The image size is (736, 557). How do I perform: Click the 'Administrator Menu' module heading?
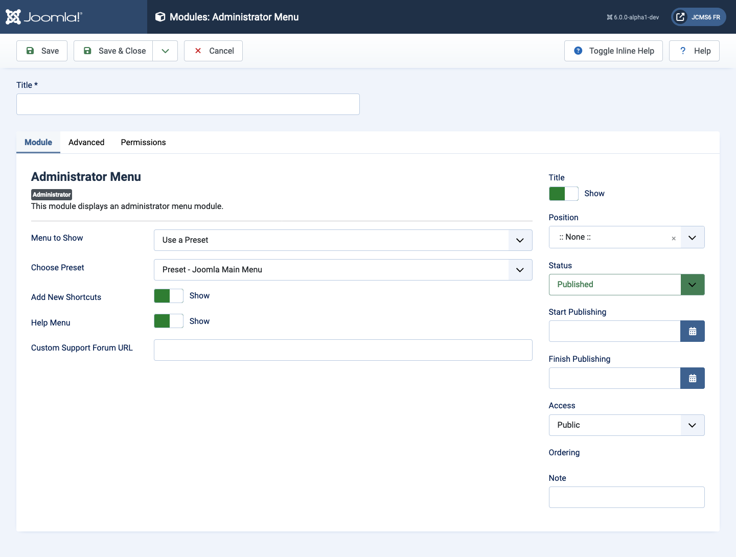coord(86,177)
